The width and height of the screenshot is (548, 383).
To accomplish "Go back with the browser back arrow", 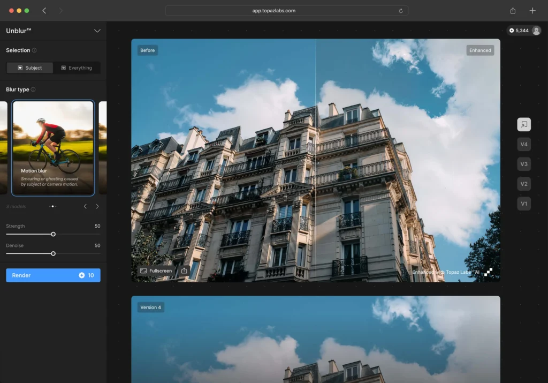I will [44, 11].
